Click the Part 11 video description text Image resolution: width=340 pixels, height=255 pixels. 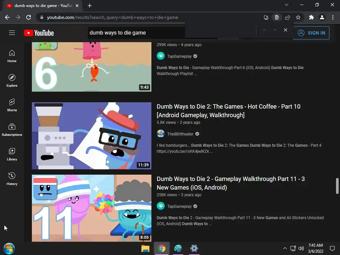click(240, 221)
